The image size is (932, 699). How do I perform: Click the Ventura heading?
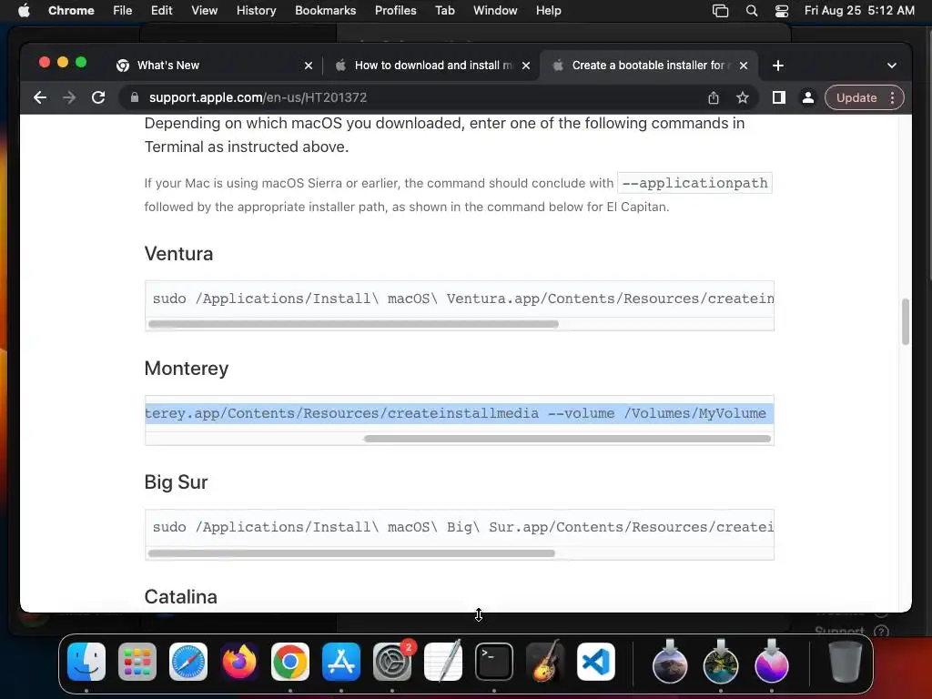178,254
